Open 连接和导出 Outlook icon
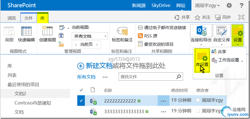The width and height of the screenshot is (250, 119). click(201, 31)
